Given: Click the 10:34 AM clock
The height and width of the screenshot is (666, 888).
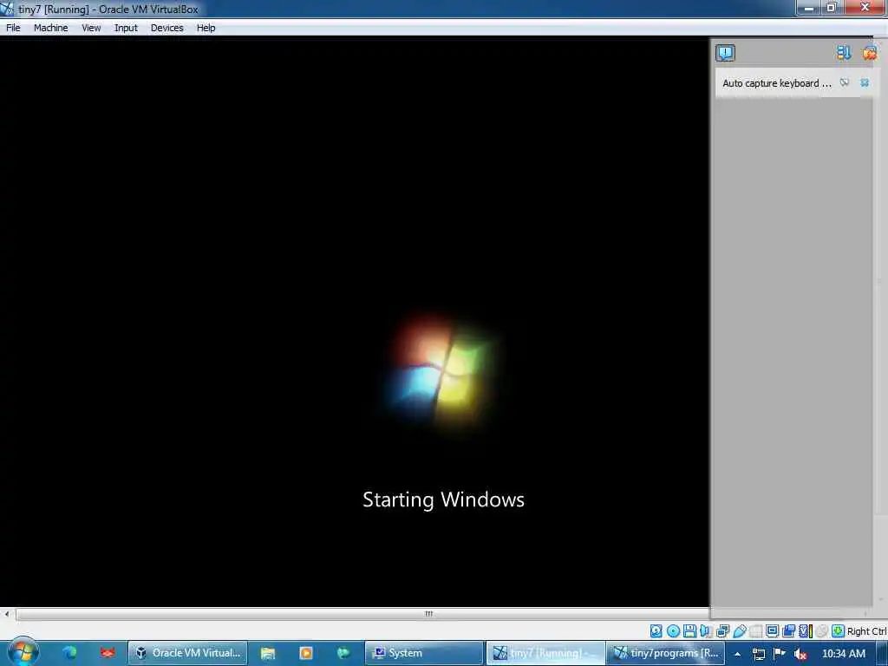Looking at the screenshot, I should (x=843, y=654).
